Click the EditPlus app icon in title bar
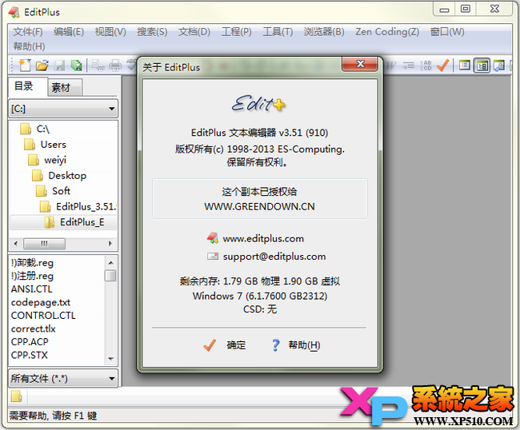The height and width of the screenshot is (430, 520). [x=14, y=12]
